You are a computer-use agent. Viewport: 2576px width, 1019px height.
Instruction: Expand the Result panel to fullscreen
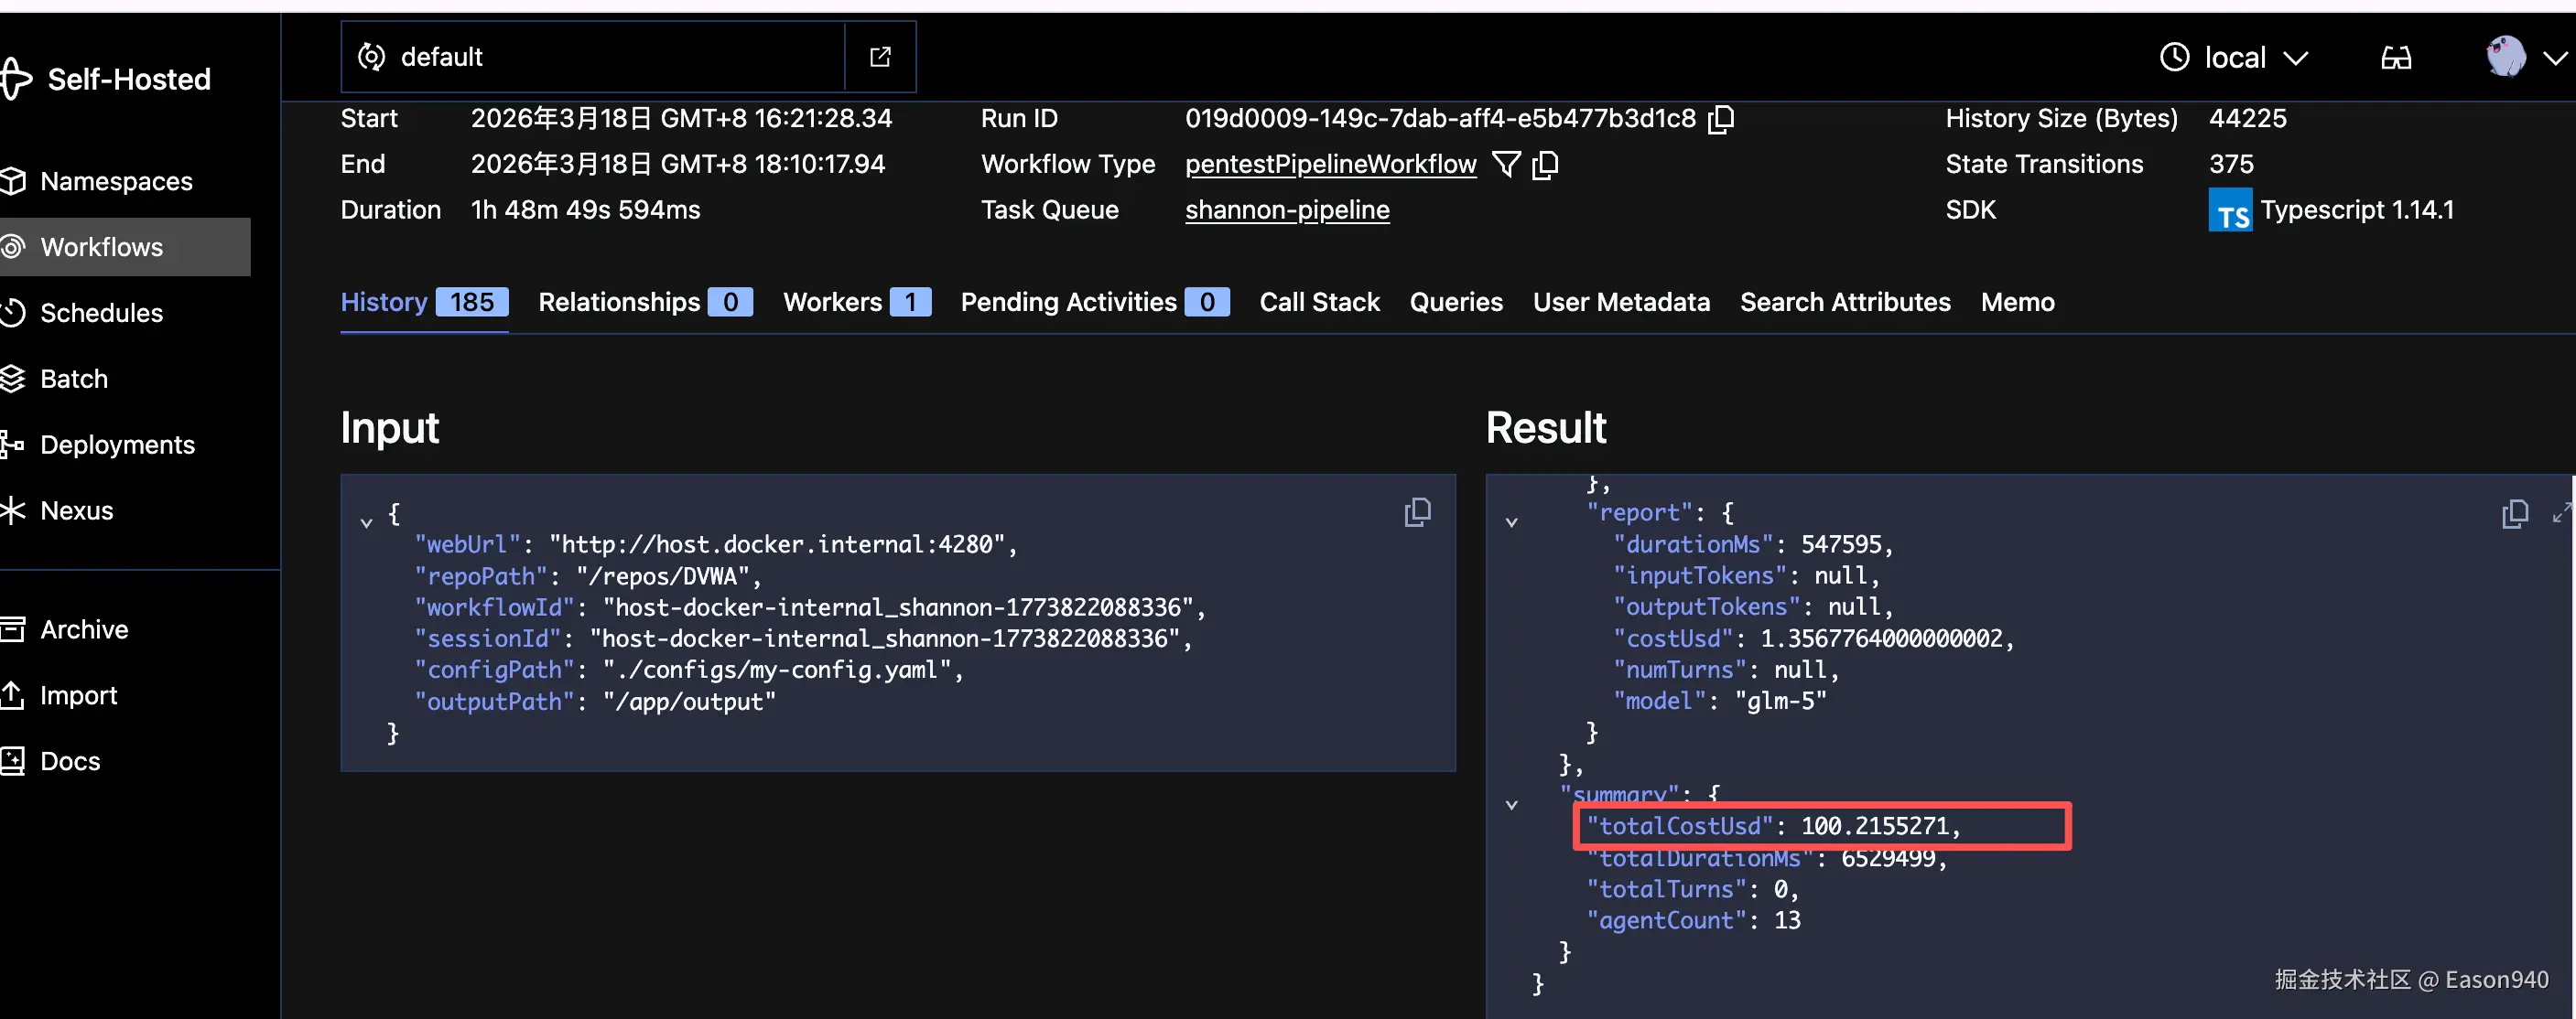tap(2561, 513)
